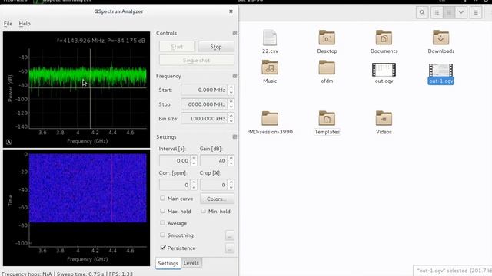The height and width of the screenshot is (276, 492).
Task: Increase the Stop frequency value
Action: tap(231, 101)
